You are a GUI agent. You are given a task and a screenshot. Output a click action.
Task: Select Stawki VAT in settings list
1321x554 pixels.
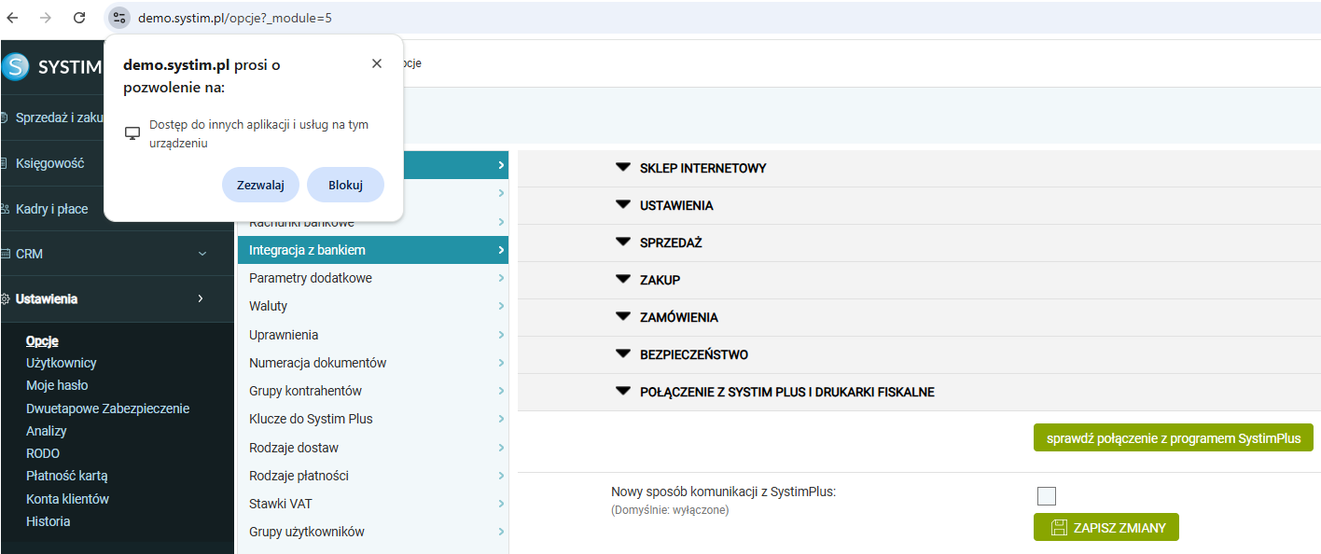(280, 504)
